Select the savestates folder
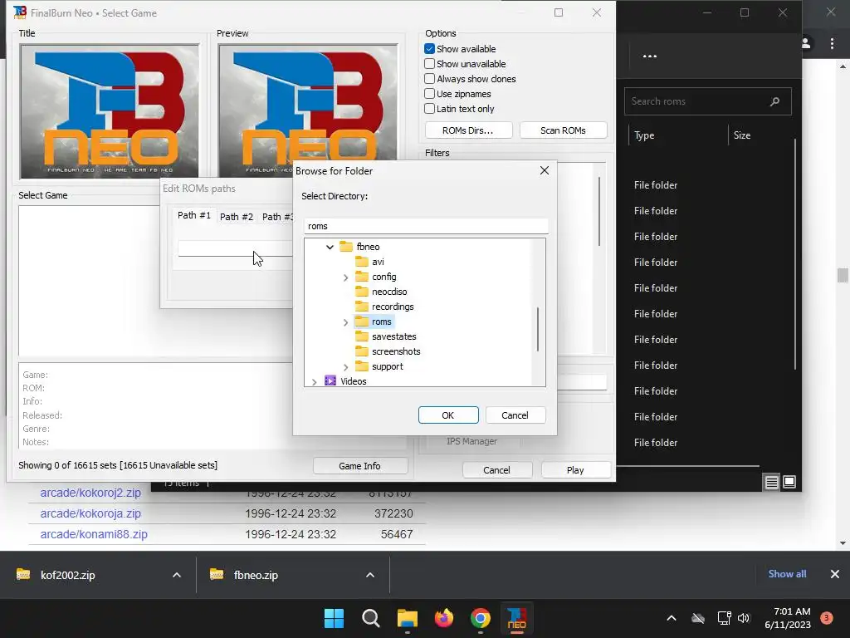This screenshot has width=850, height=638. pyautogui.click(x=394, y=336)
